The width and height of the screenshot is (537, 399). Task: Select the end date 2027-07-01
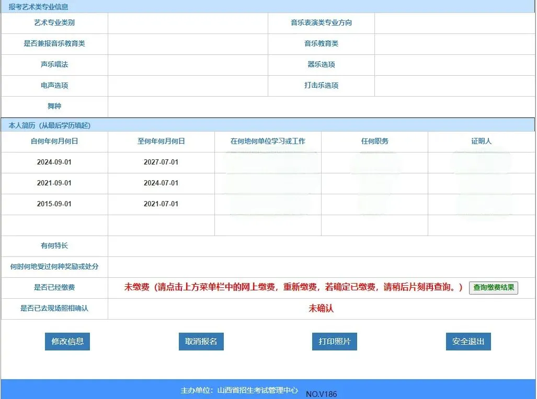(161, 162)
